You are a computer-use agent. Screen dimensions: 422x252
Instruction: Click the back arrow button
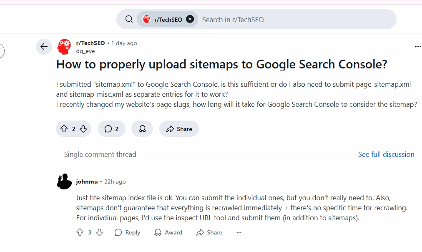point(44,47)
